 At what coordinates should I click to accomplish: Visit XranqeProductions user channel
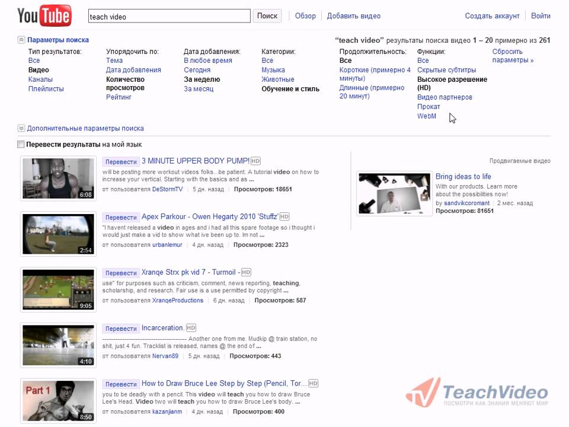tap(178, 300)
